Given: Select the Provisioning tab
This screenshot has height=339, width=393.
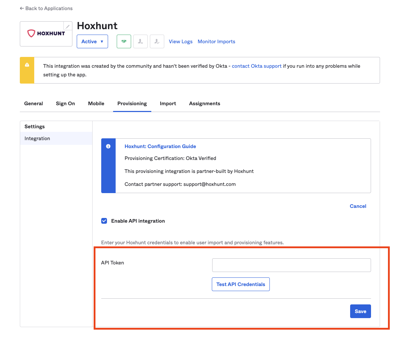Looking at the screenshot, I should point(132,103).
